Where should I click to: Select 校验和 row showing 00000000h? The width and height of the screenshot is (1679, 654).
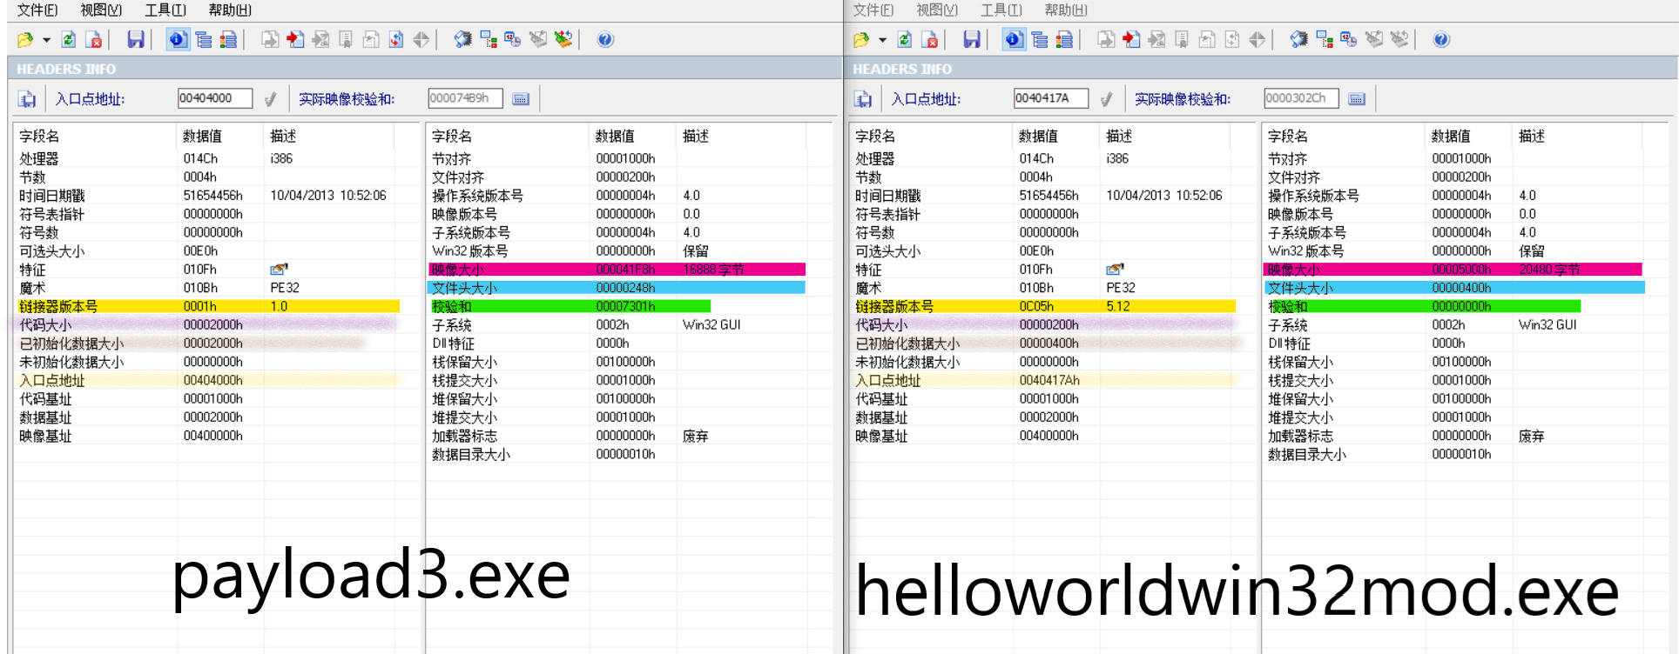click(1423, 306)
